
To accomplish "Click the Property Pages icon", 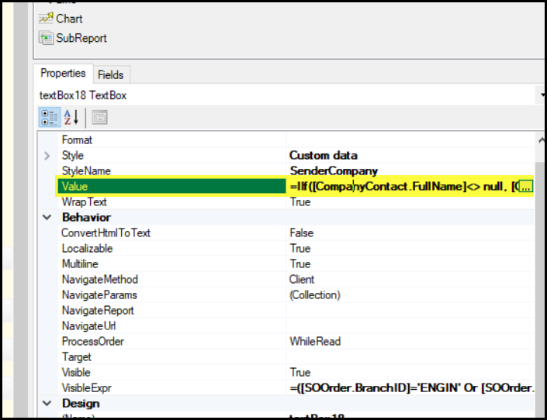I will (99, 117).
